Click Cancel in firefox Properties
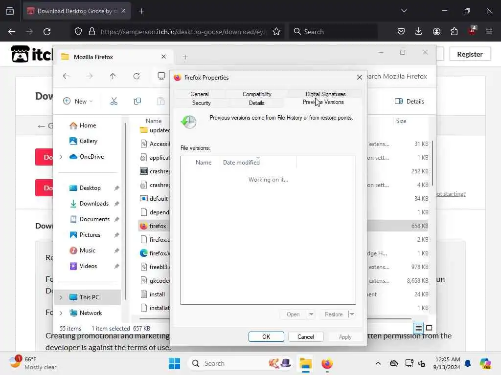Viewport: 501px width, 375px height. [306, 337]
